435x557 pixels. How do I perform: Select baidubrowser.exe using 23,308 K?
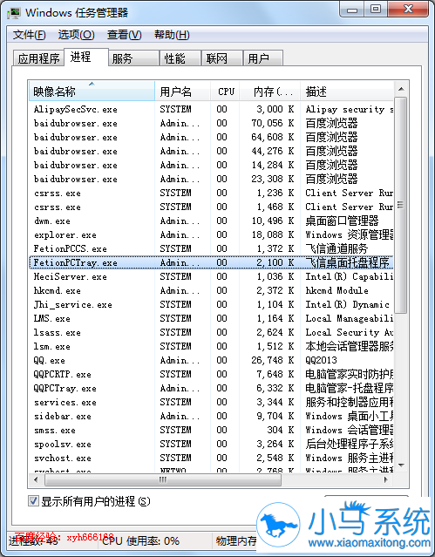point(211,179)
